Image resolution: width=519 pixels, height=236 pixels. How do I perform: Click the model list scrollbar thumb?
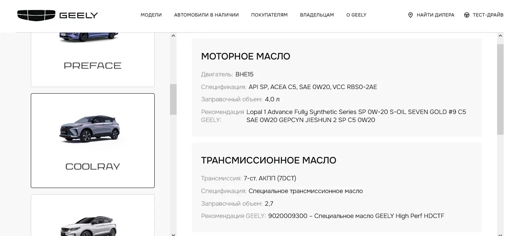[x=173, y=99]
